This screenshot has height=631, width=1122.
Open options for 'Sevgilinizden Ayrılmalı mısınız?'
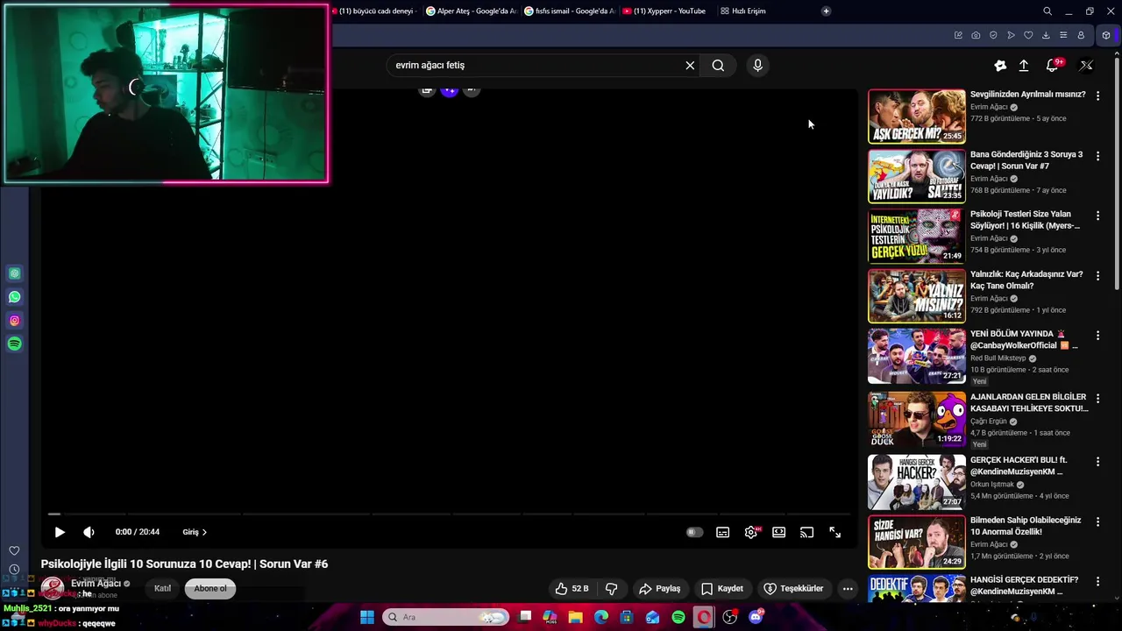coord(1097,96)
